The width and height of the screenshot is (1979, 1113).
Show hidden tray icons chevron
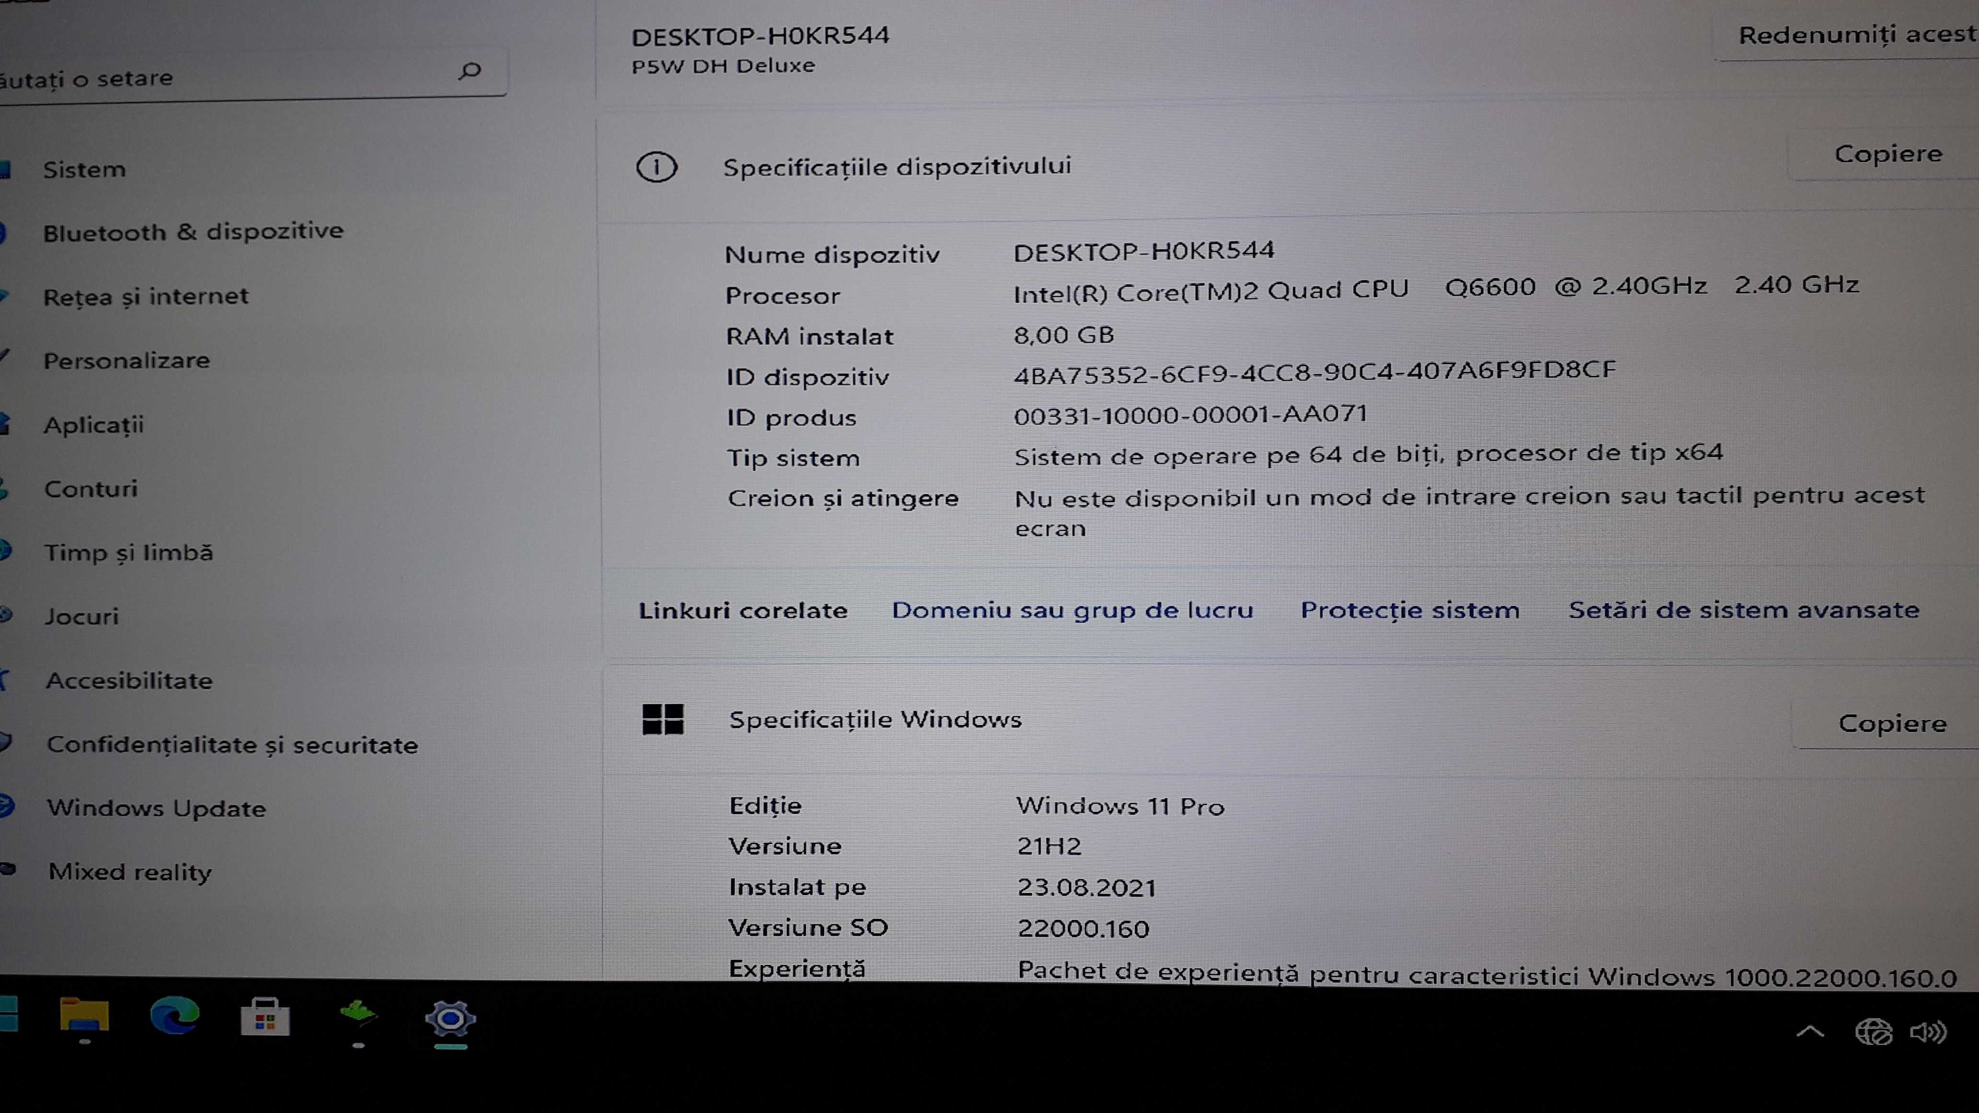pos(1810,1031)
